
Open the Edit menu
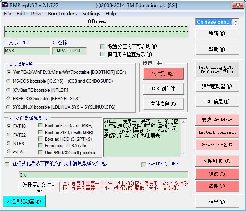(x=21, y=14)
